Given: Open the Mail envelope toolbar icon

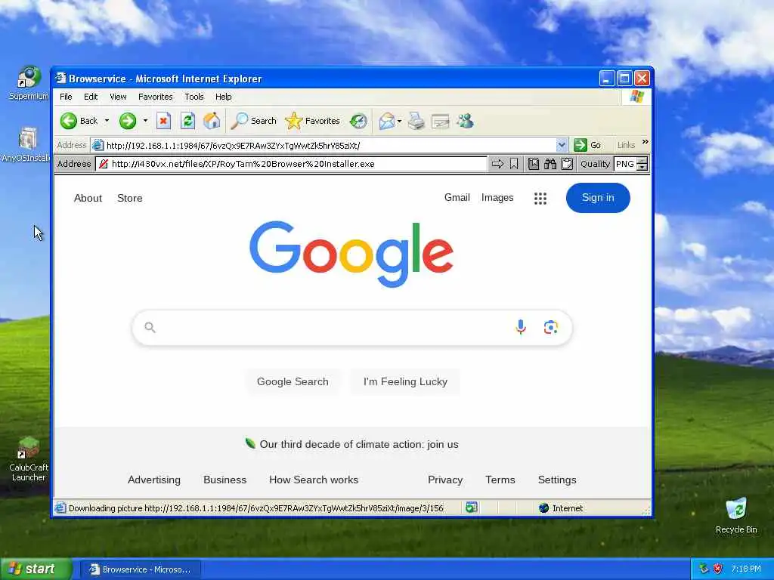Looking at the screenshot, I should pos(386,121).
